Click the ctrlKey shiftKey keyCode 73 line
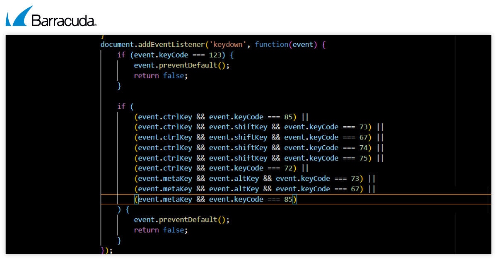This screenshot has width=497, height=260. (x=259, y=127)
